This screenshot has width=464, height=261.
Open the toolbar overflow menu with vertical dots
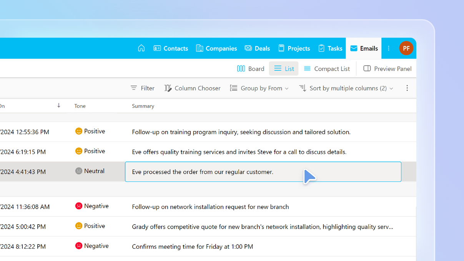[407, 88]
